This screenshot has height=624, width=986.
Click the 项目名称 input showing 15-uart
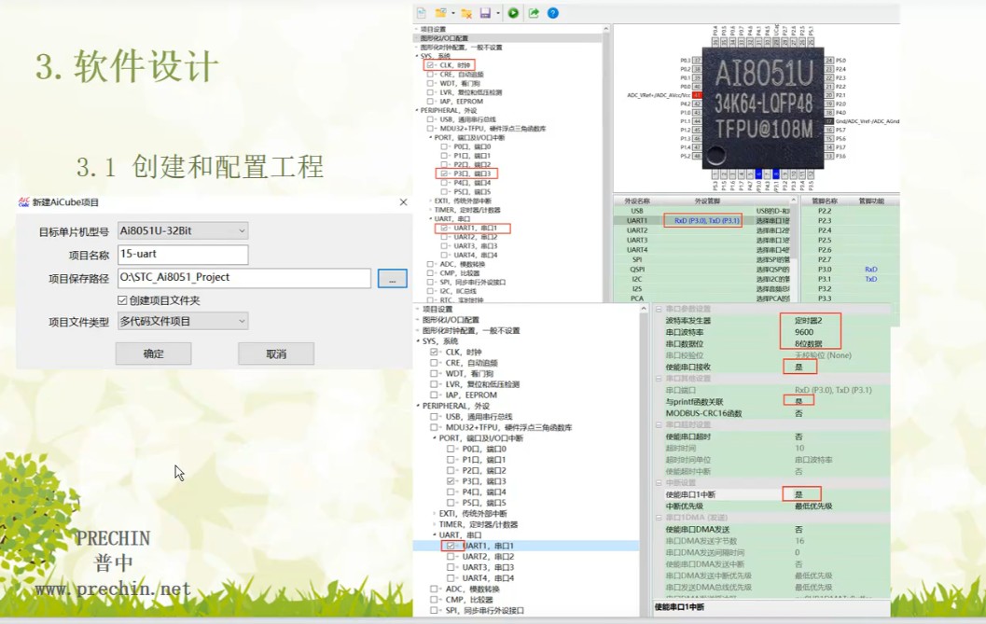[183, 254]
